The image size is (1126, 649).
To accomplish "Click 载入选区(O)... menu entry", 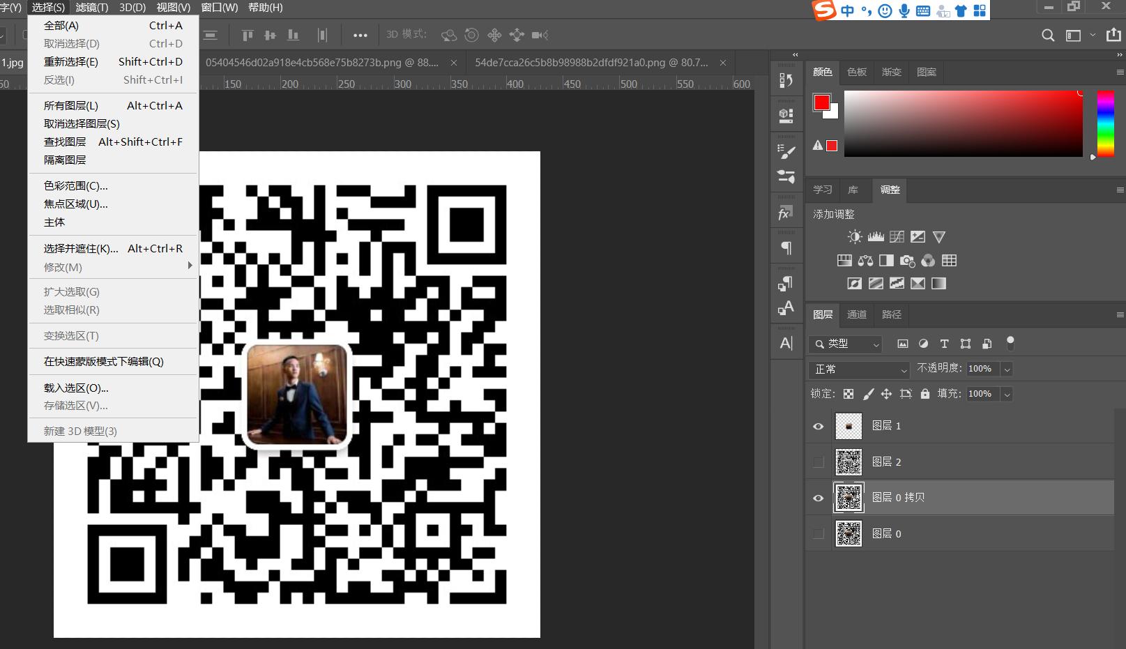I will [76, 388].
